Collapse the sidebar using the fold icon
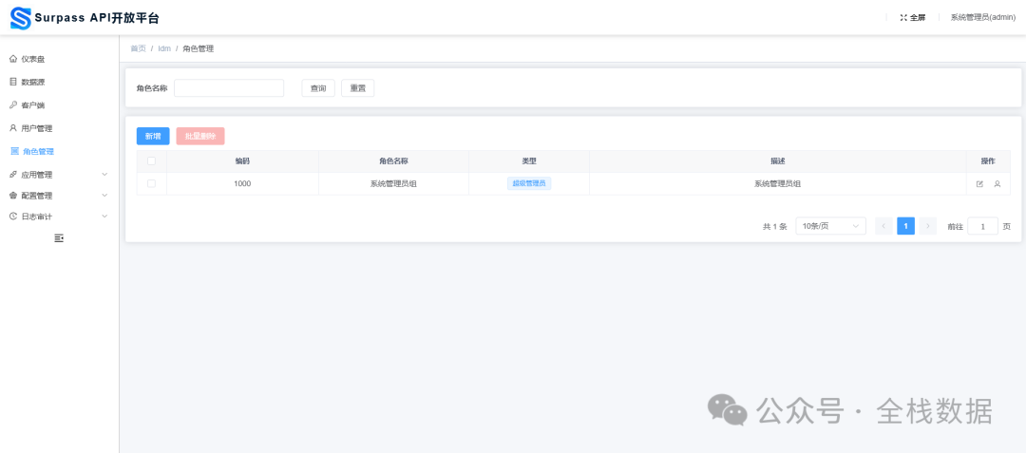This screenshot has height=453, width=1026. click(59, 237)
